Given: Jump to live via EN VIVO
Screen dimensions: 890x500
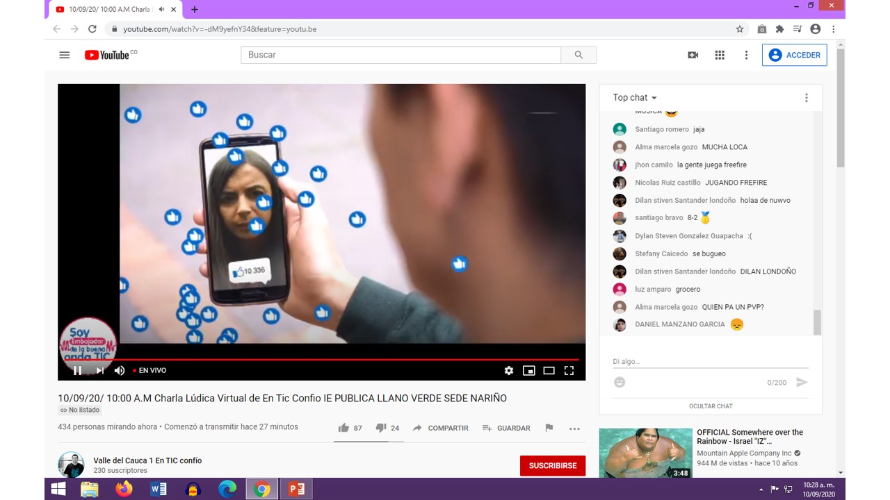Looking at the screenshot, I should click(149, 371).
